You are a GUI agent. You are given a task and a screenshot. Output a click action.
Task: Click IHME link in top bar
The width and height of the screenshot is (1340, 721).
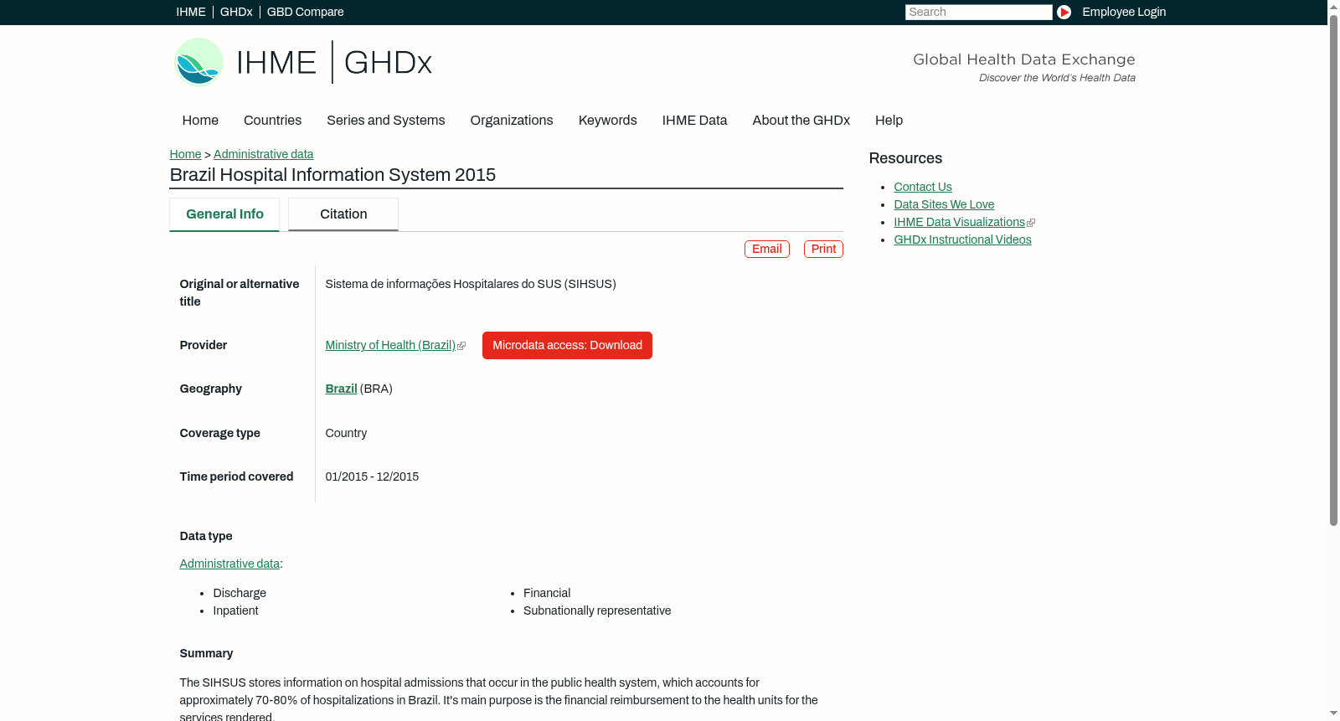[190, 12]
